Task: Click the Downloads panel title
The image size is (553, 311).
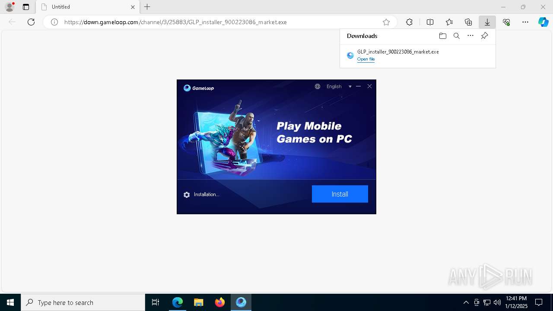Action: 362,36
